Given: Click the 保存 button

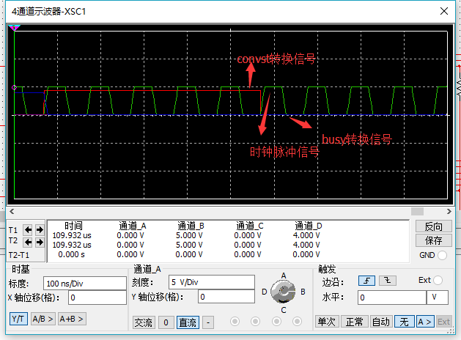Looking at the screenshot, I should point(434,240).
